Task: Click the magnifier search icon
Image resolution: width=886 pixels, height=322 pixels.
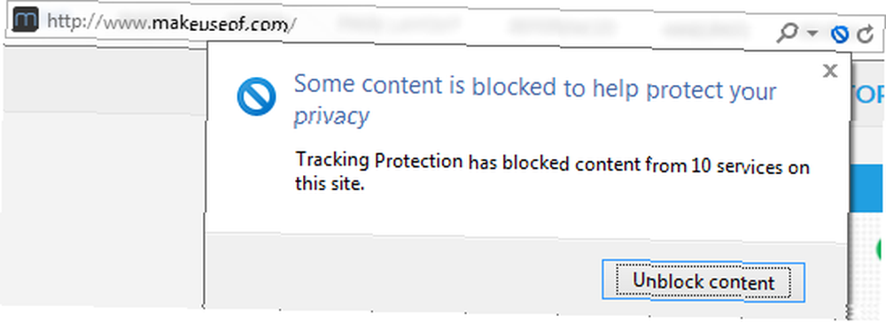Action: [788, 34]
